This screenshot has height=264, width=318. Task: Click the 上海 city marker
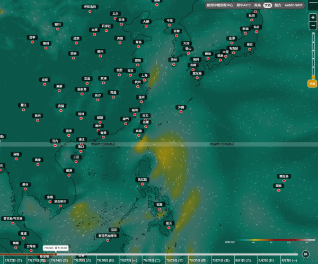click(x=144, y=80)
